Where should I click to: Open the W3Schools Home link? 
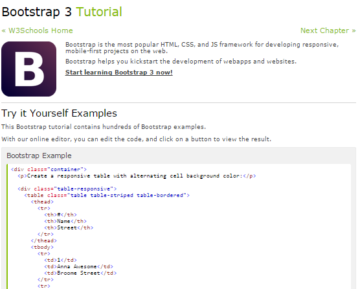[37, 30]
